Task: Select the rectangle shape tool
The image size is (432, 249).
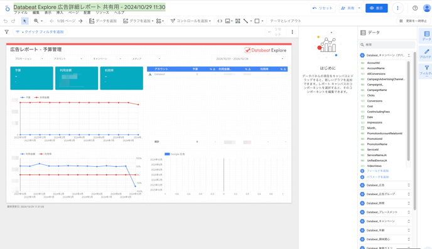Action: click(257, 21)
